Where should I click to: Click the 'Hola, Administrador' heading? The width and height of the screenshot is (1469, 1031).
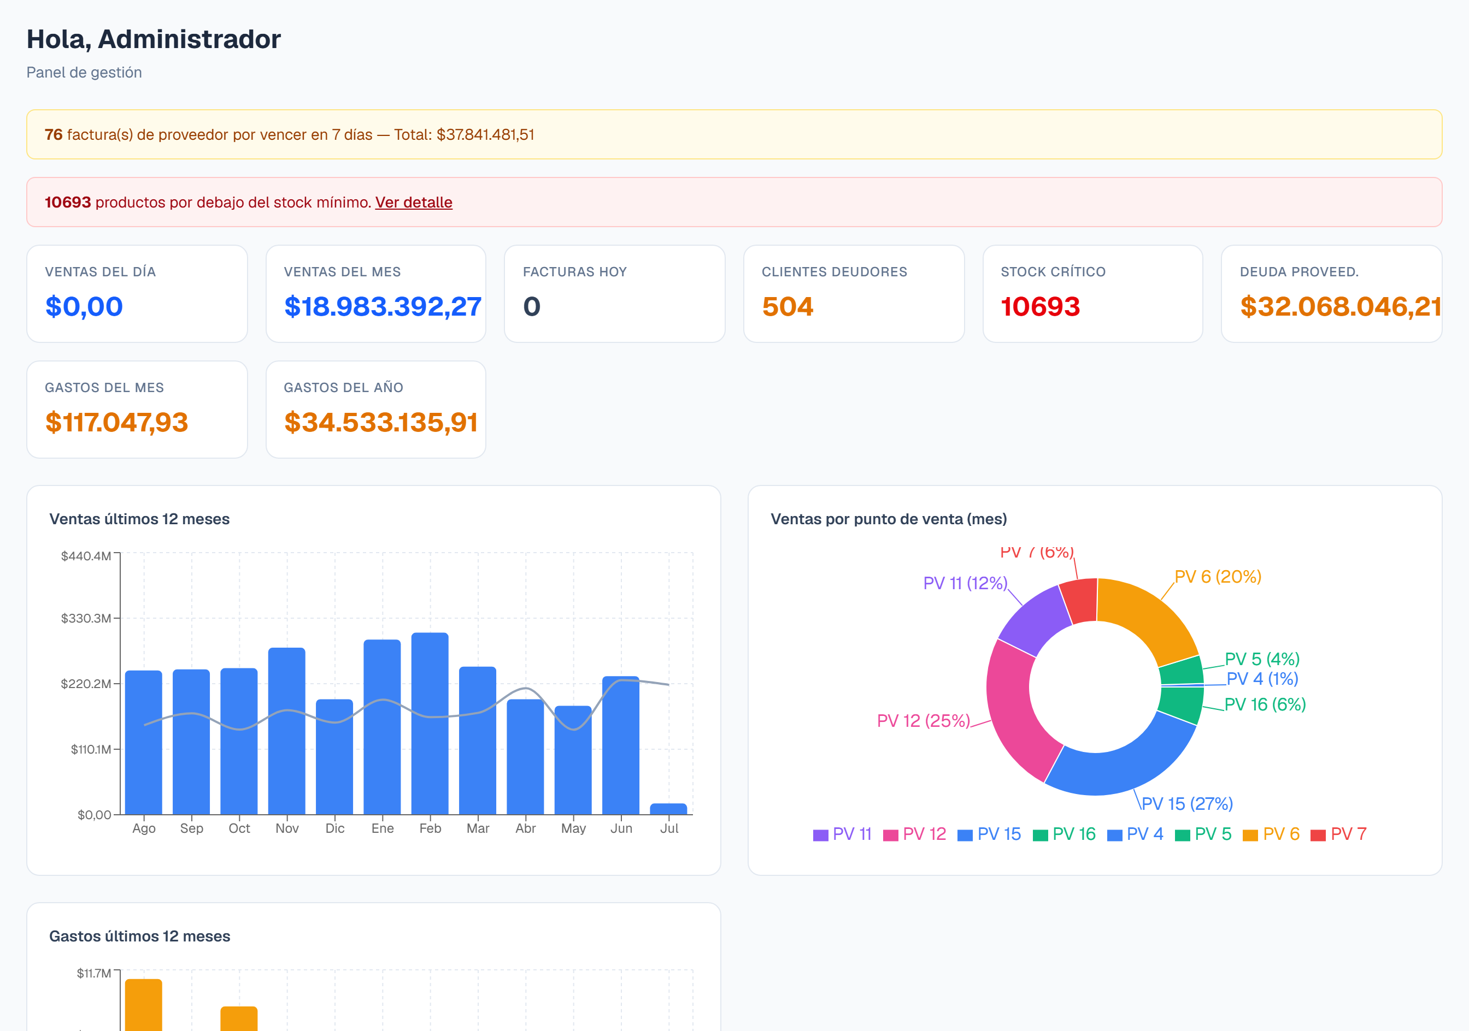[x=154, y=39]
